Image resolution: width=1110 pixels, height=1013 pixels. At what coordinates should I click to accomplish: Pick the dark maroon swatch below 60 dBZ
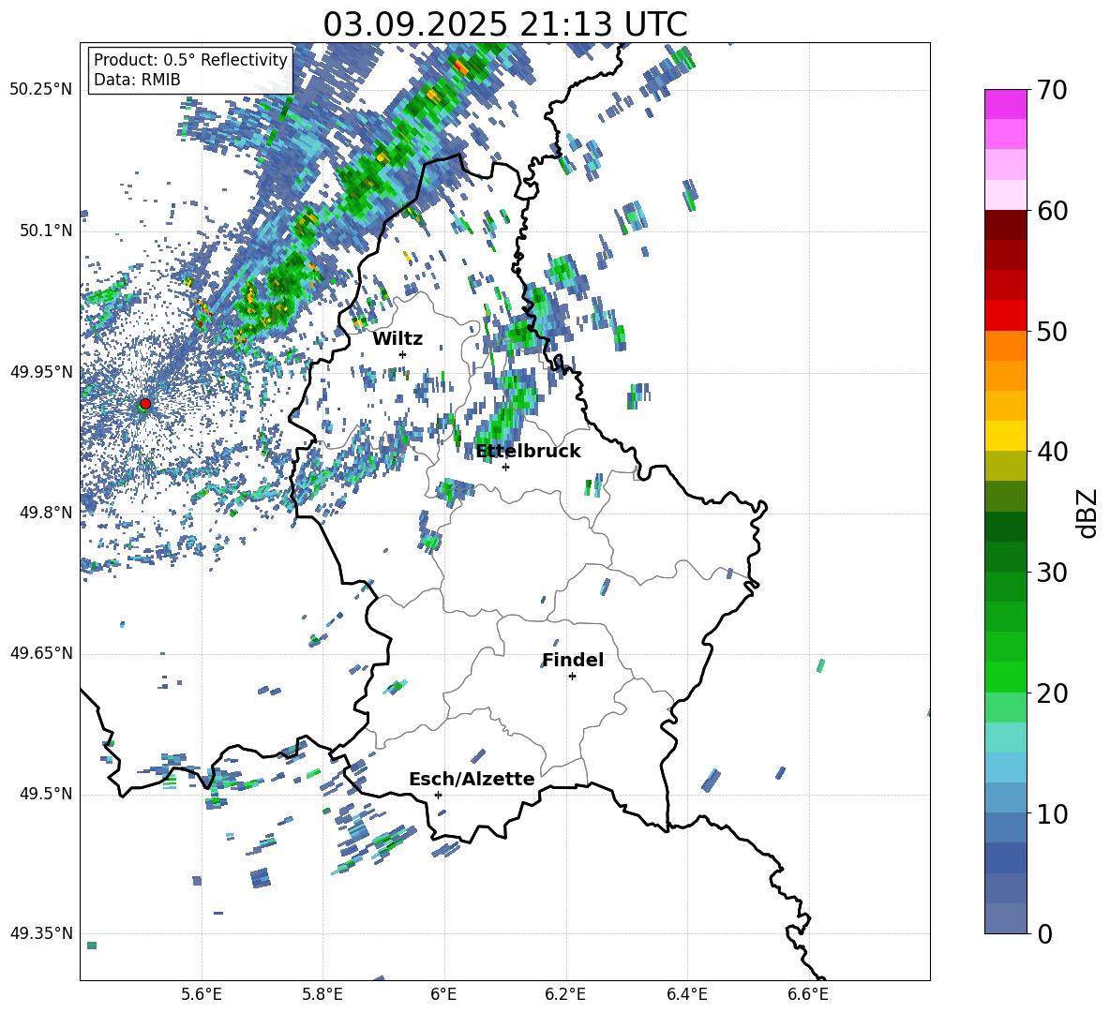[x=1005, y=225]
